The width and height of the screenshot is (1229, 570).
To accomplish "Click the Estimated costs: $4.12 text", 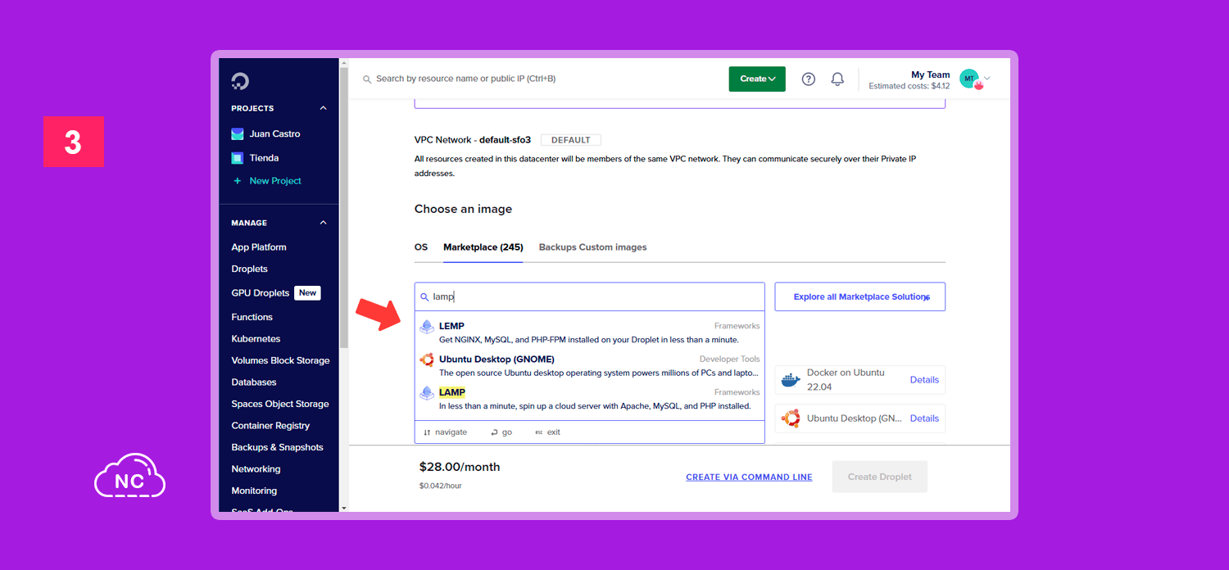I will tap(909, 86).
